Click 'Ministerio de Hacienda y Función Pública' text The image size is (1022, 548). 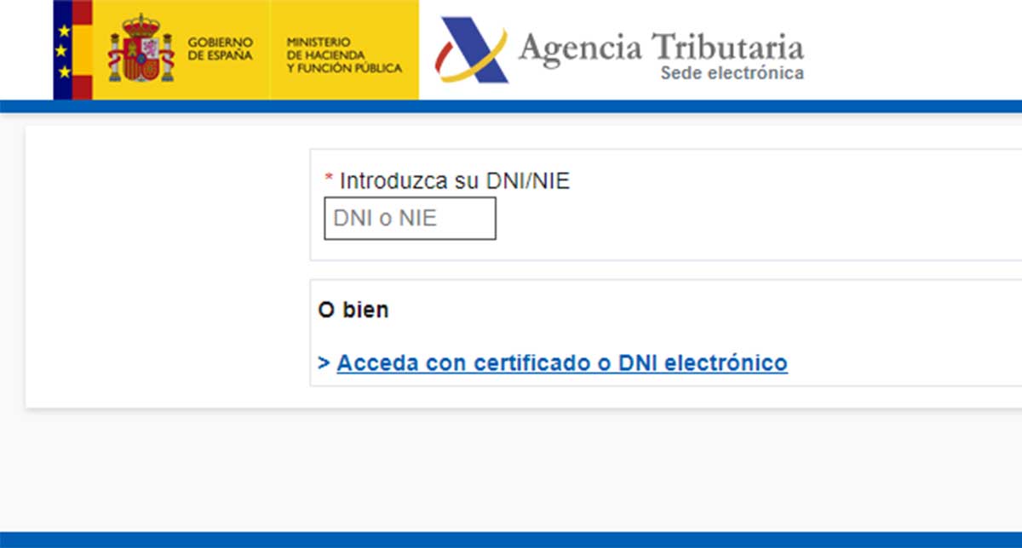[344, 55]
